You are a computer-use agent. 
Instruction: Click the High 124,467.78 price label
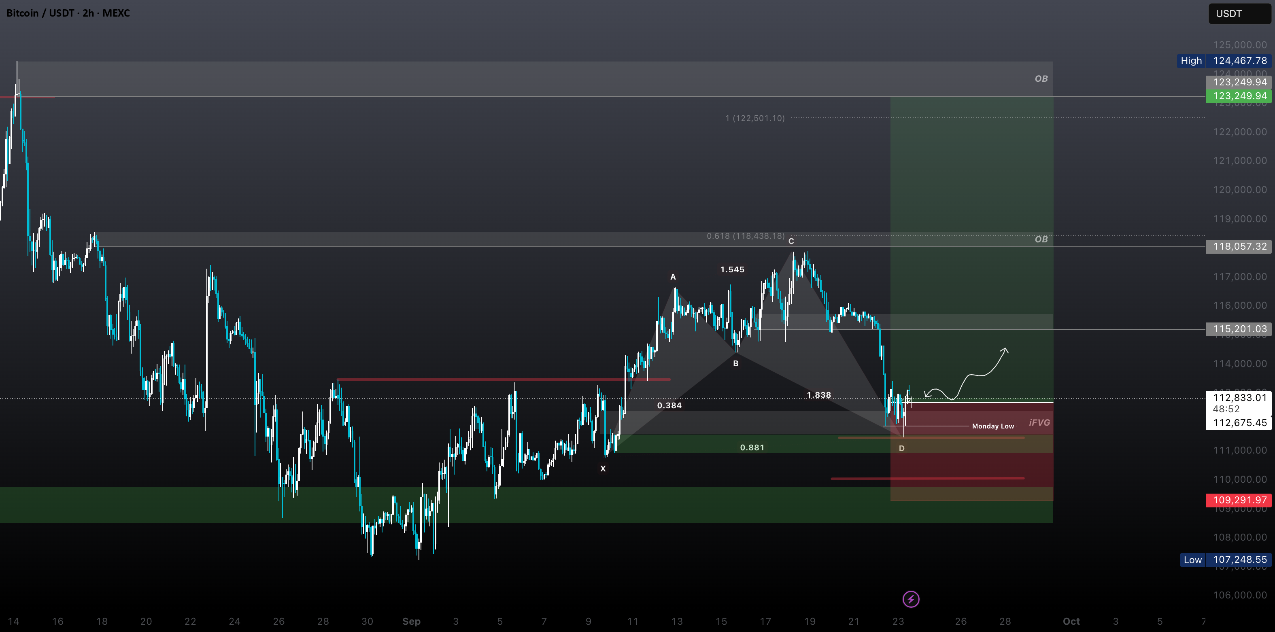tap(1224, 60)
